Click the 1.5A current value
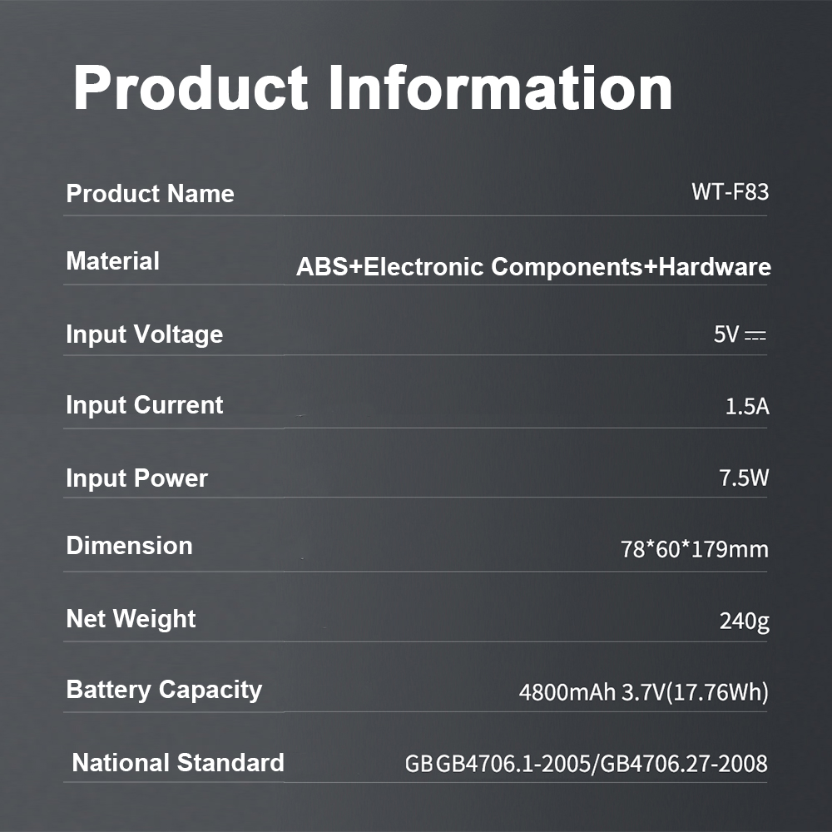This screenshot has width=832, height=832. [746, 407]
